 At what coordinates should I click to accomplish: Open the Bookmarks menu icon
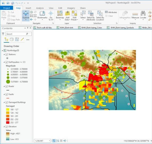[x=42, y=14]
